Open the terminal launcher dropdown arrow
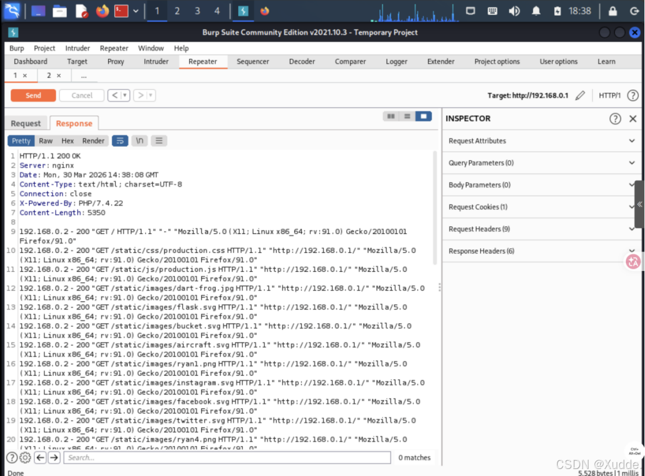645x476 pixels. click(x=136, y=11)
